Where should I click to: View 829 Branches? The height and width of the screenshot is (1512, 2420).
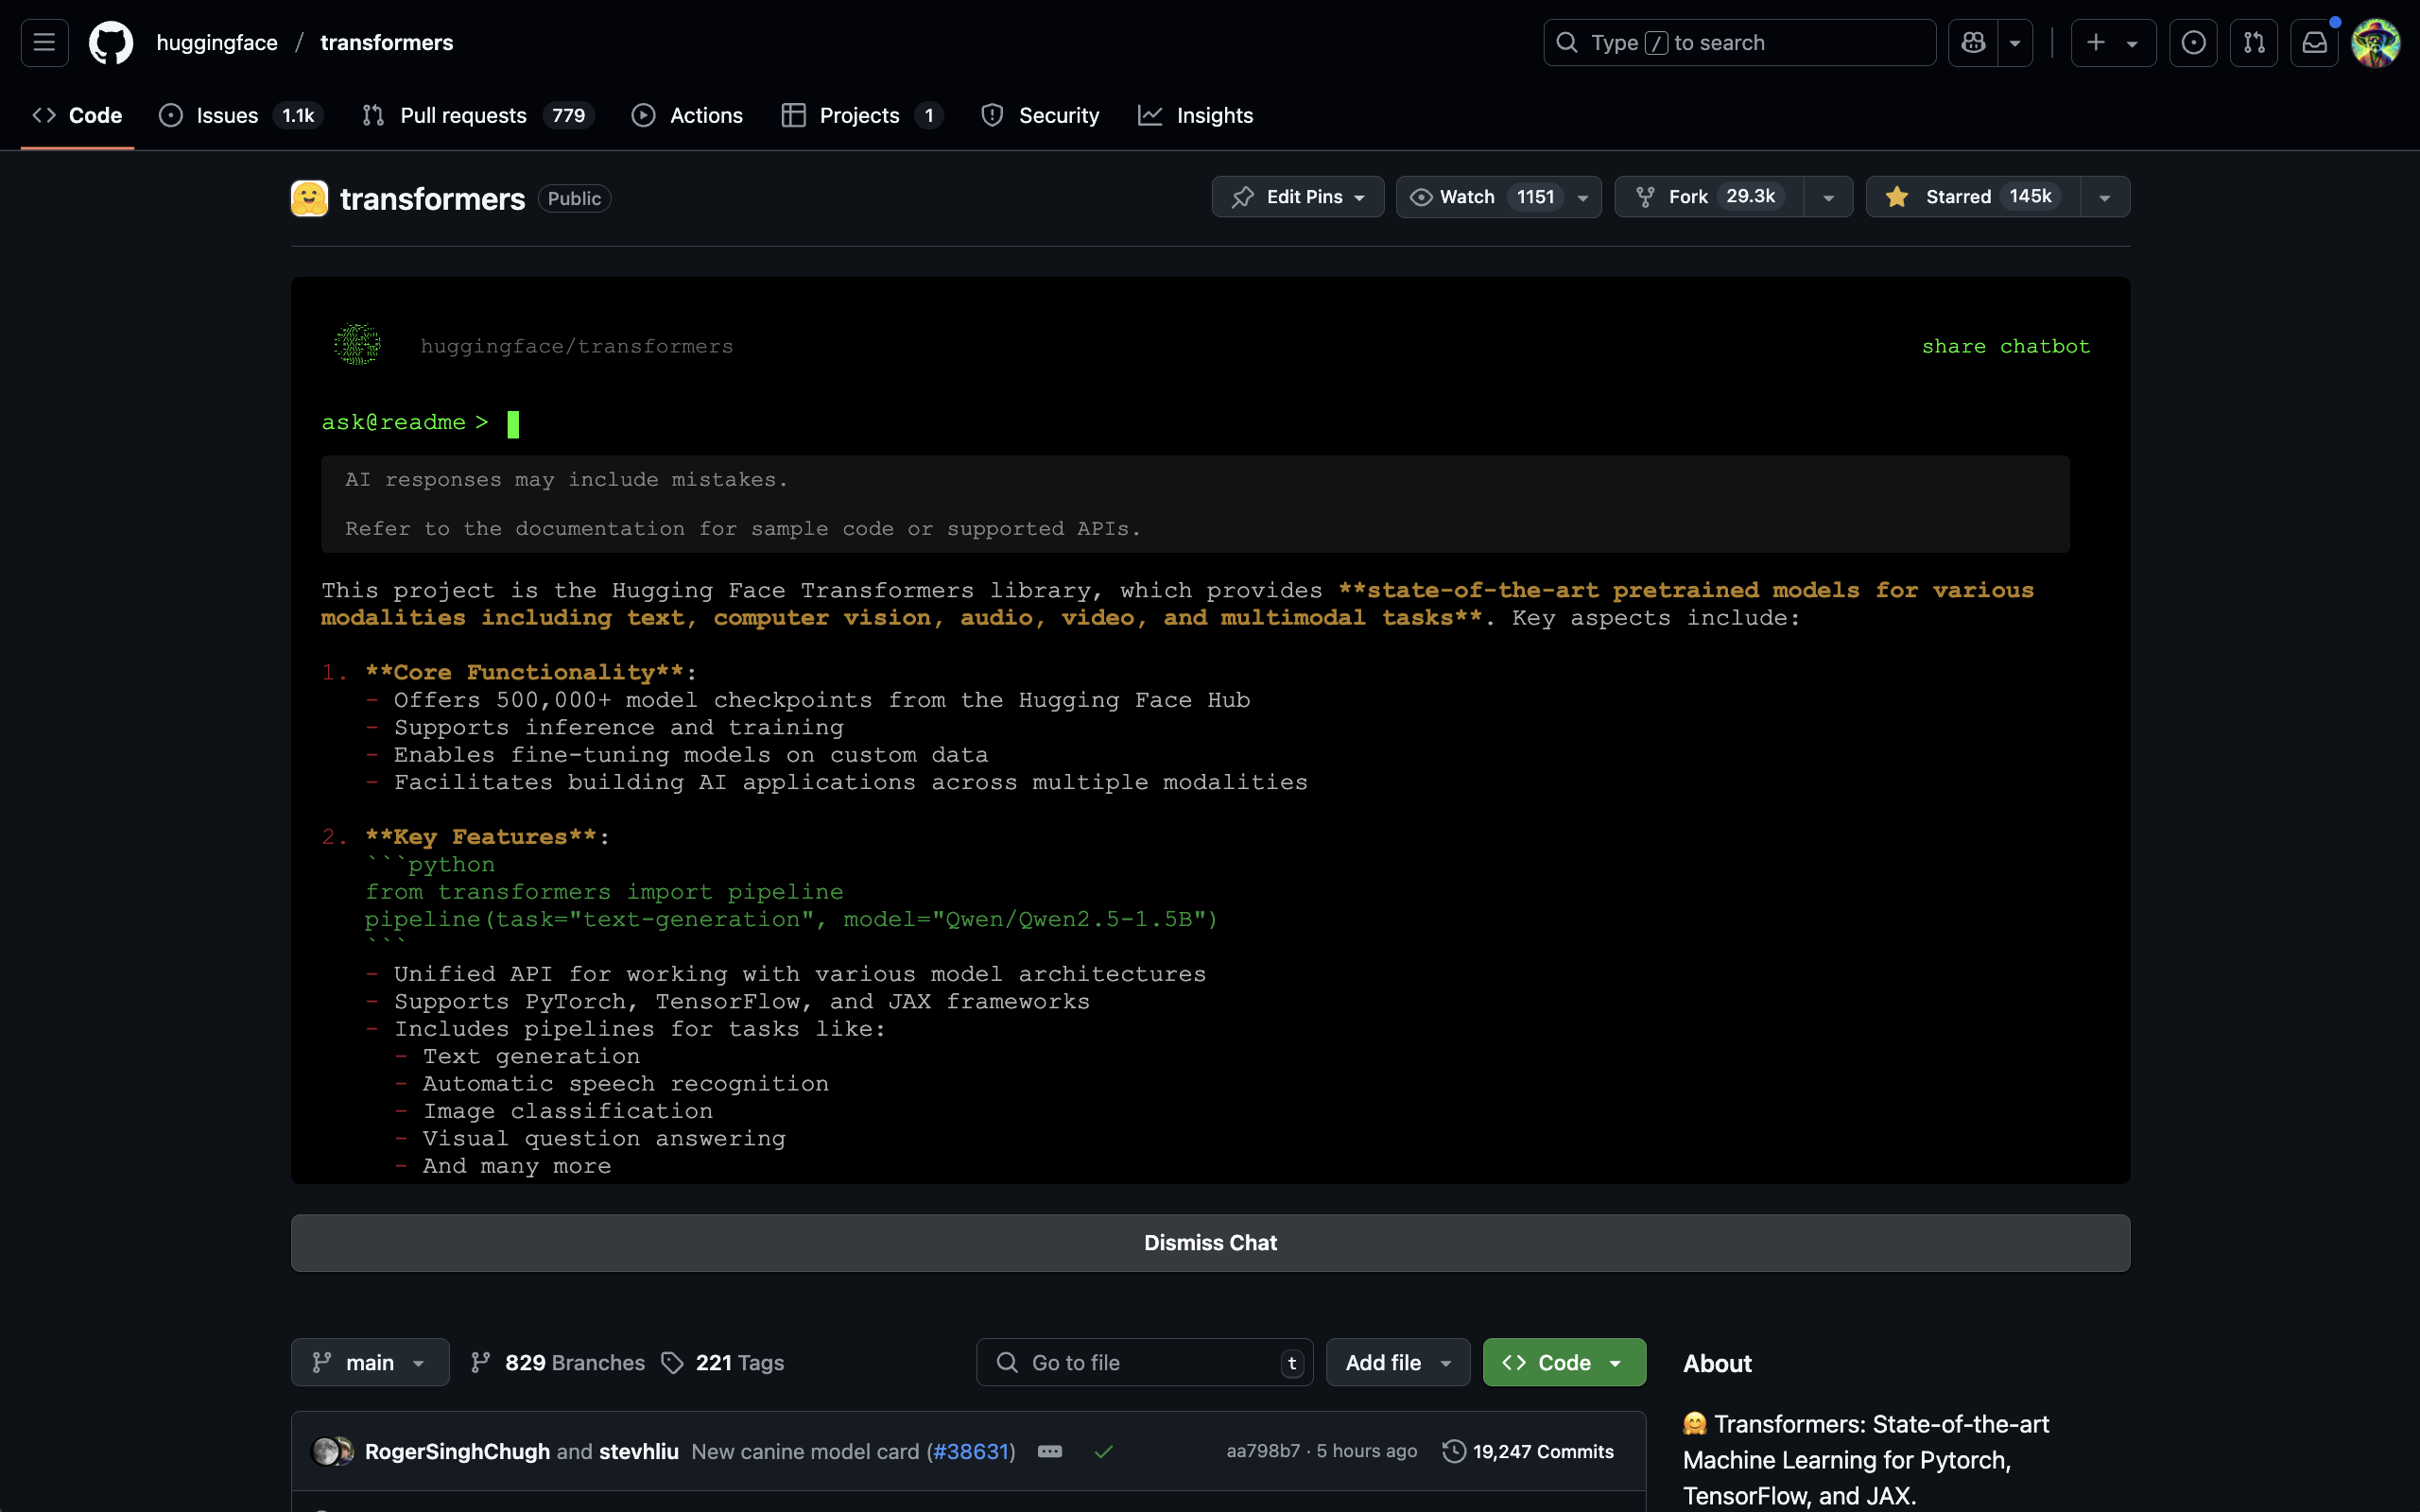point(558,1362)
